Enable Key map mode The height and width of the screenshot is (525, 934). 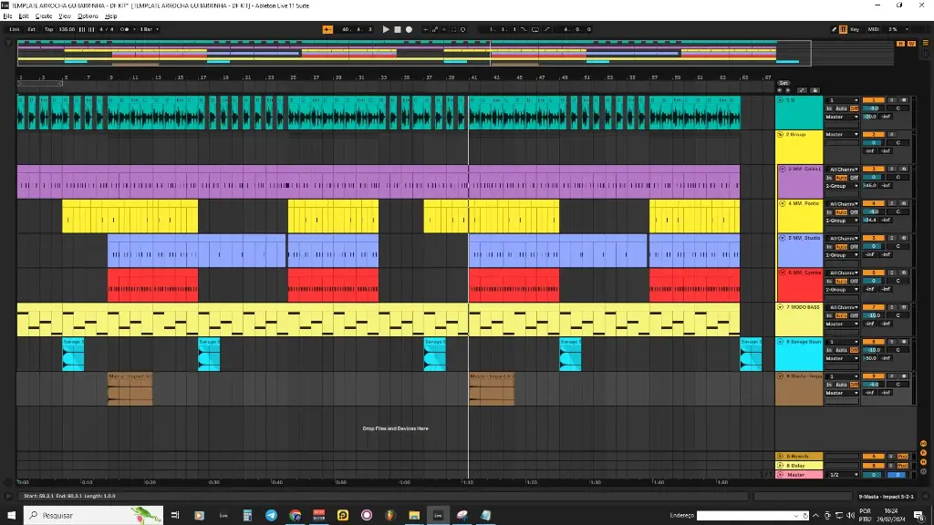tap(855, 29)
